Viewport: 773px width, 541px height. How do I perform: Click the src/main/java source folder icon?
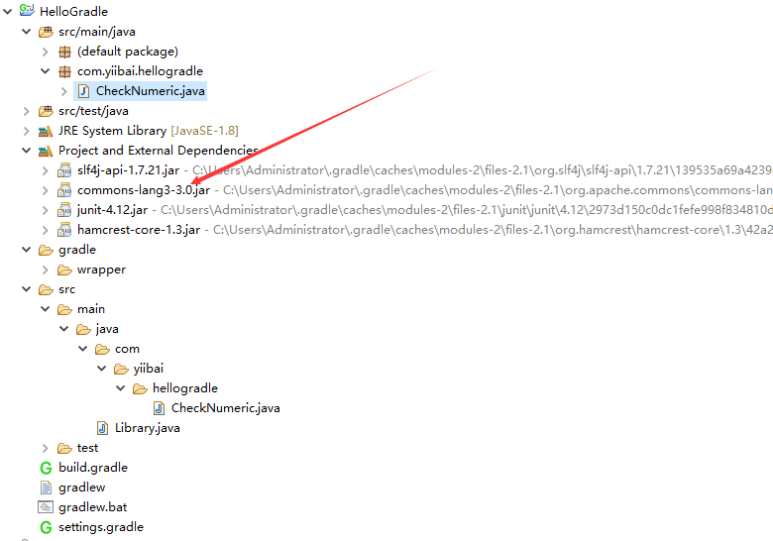(x=46, y=32)
